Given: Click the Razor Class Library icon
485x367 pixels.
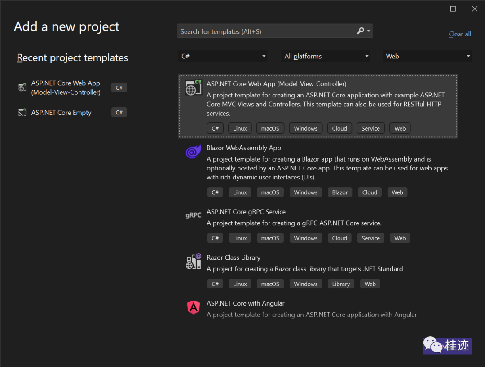Looking at the screenshot, I should point(194,262).
